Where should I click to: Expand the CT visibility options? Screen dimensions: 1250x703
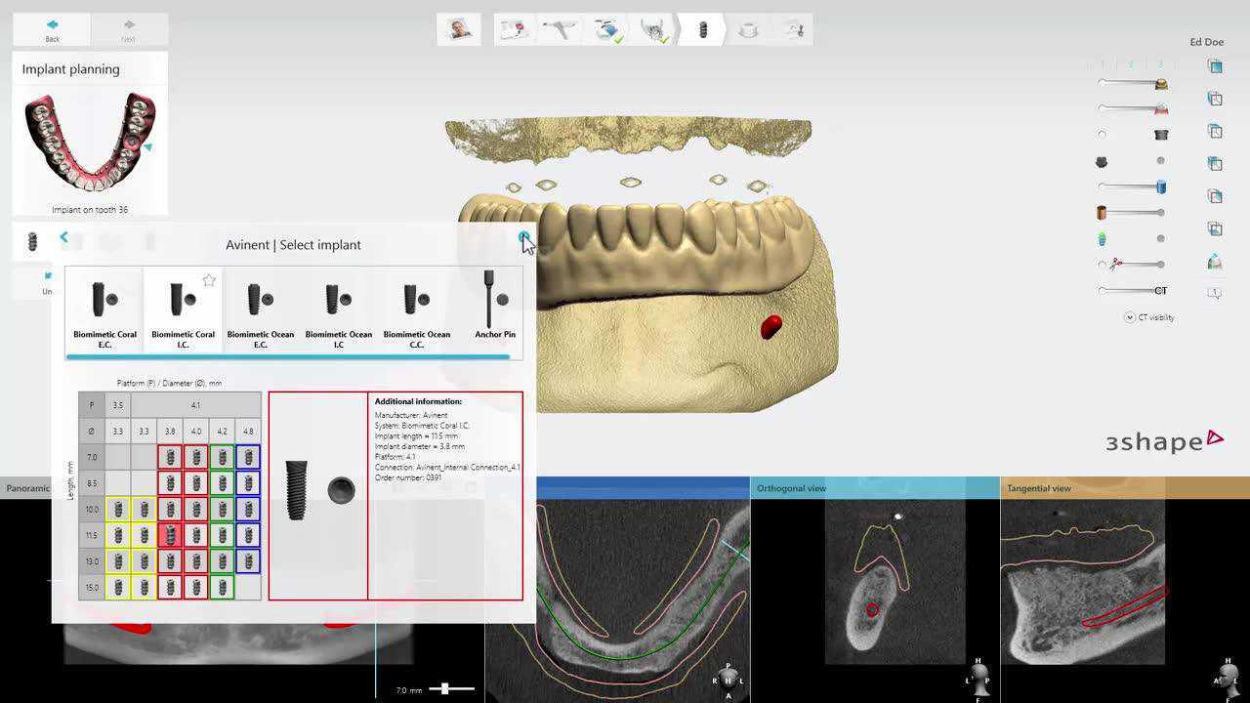[1129, 316]
